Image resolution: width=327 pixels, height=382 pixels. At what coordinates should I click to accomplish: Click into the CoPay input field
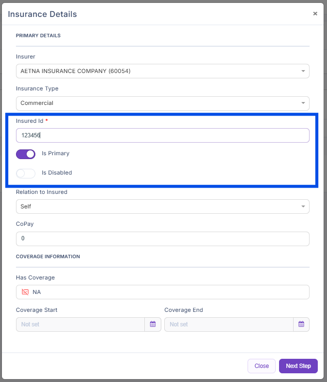click(162, 239)
